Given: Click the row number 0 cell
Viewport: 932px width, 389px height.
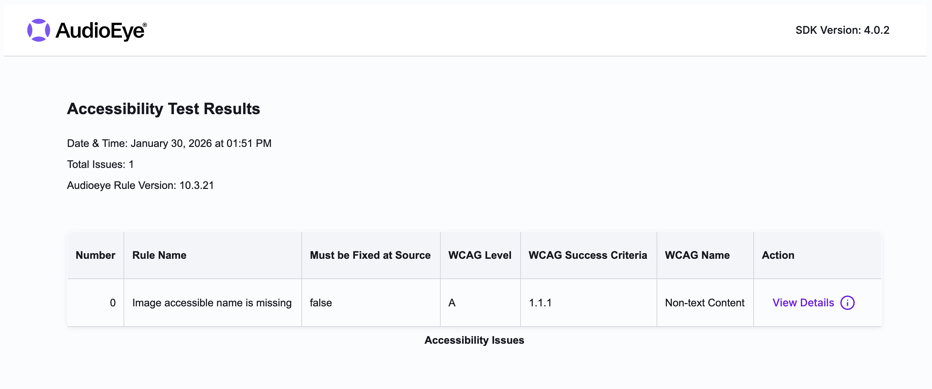Looking at the screenshot, I should pos(113,303).
